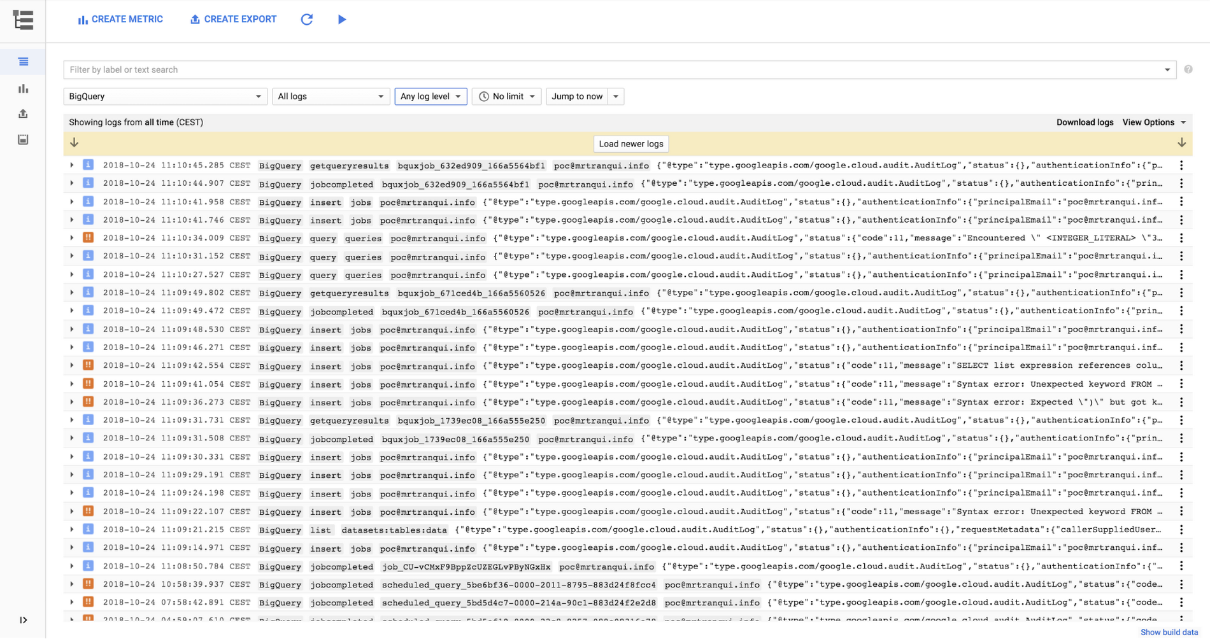
Task: Open the Logs-based metrics sidebar icon
Action: click(23, 88)
